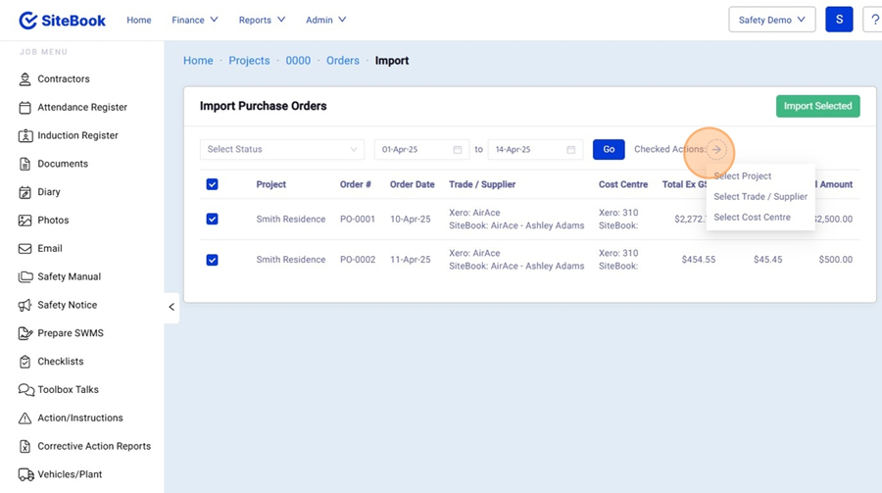Toggle the select-all checkbox in table header

point(212,184)
